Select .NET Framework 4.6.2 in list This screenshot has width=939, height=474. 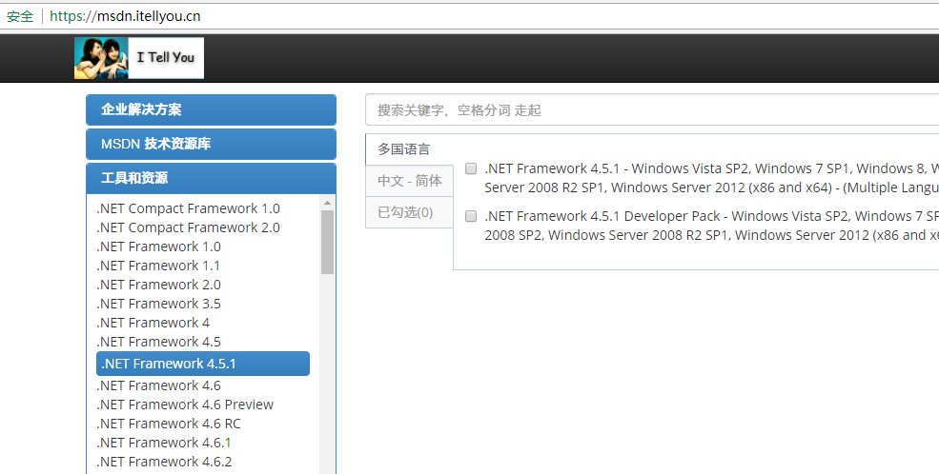click(164, 462)
